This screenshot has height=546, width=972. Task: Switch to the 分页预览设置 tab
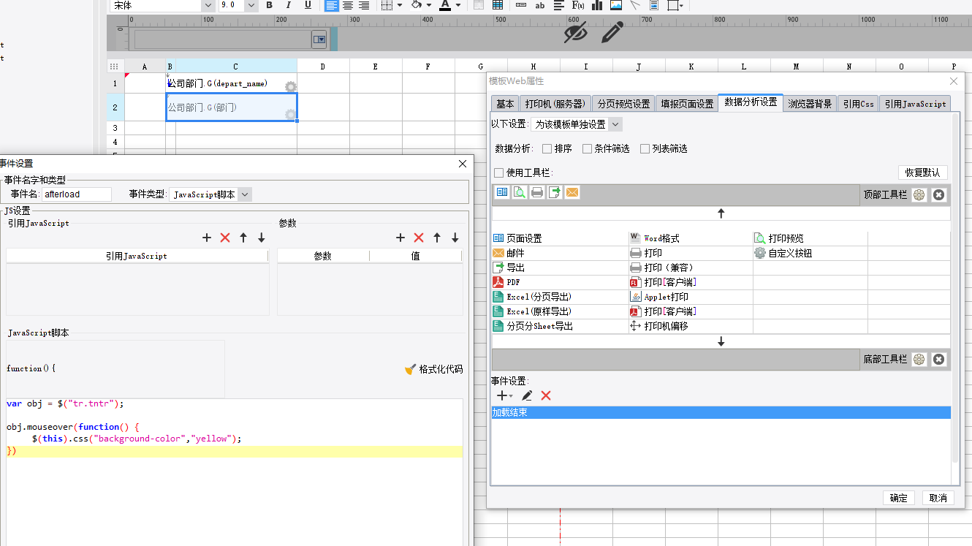tap(623, 104)
